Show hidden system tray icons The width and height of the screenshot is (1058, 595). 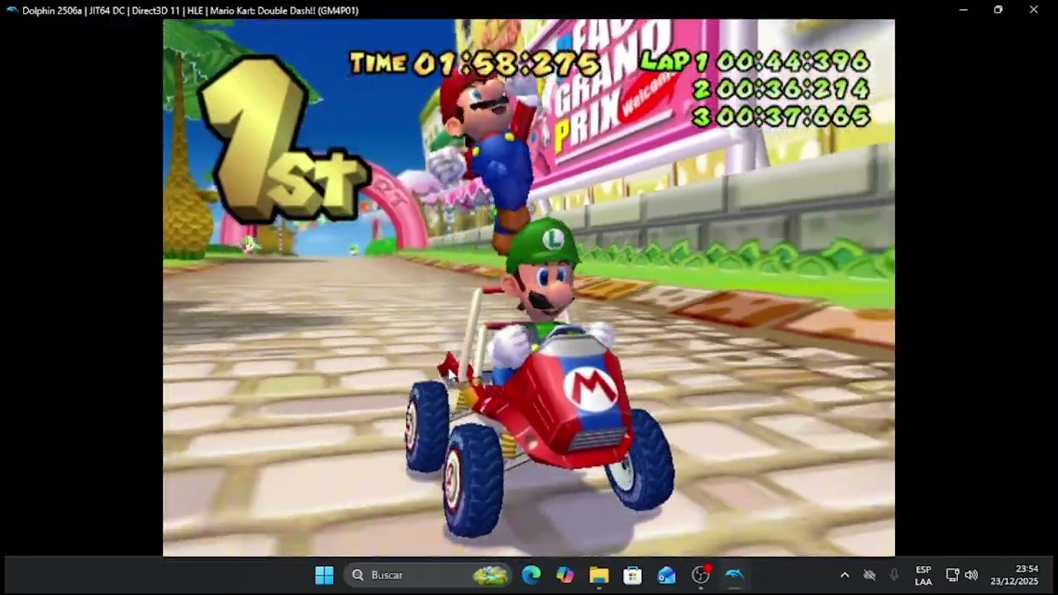[x=844, y=575]
